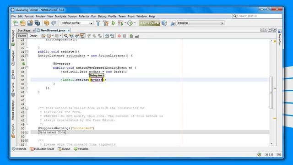Click Stop Macro Recording icon
The height and width of the screenshot is (165, 293).
point(125,36)
